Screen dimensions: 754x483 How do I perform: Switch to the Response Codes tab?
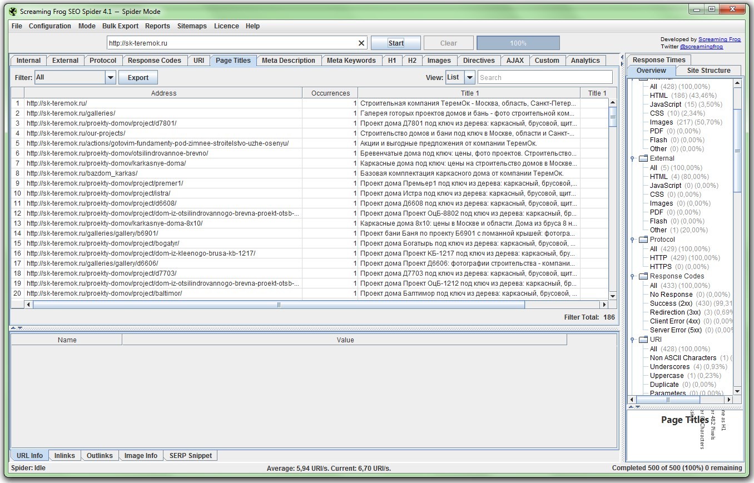pos(155,61)
